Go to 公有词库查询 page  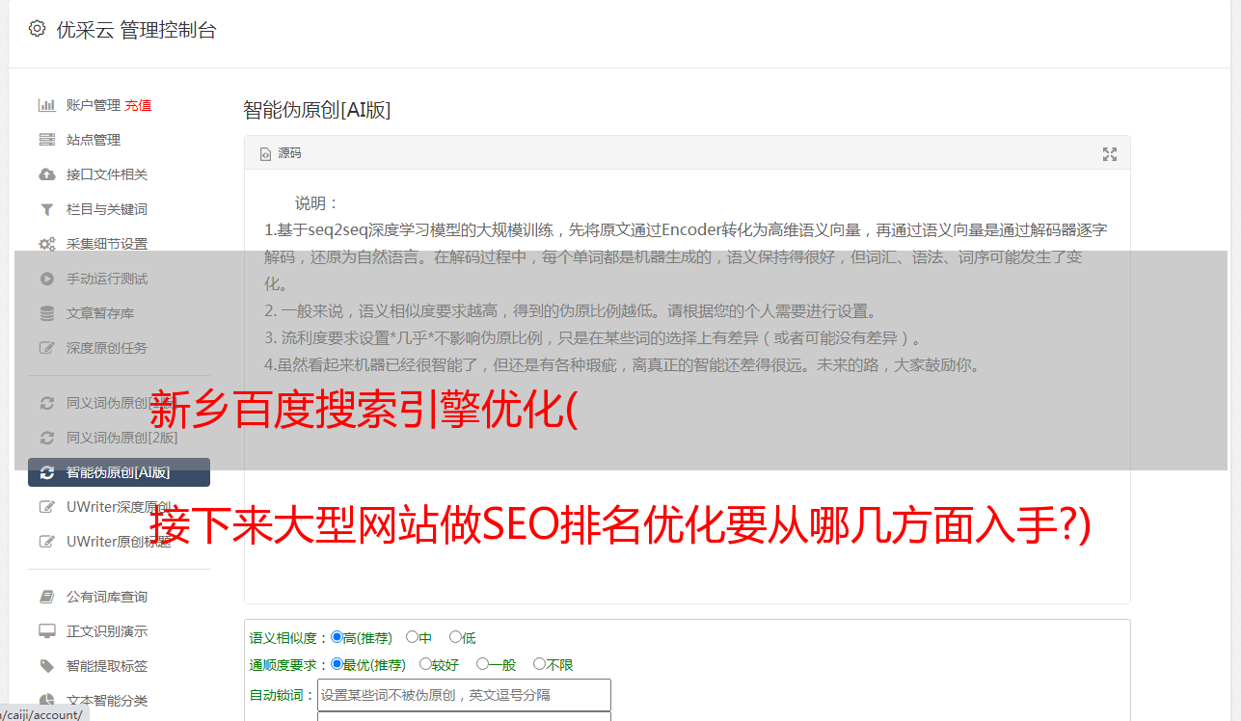pos(107,597)
